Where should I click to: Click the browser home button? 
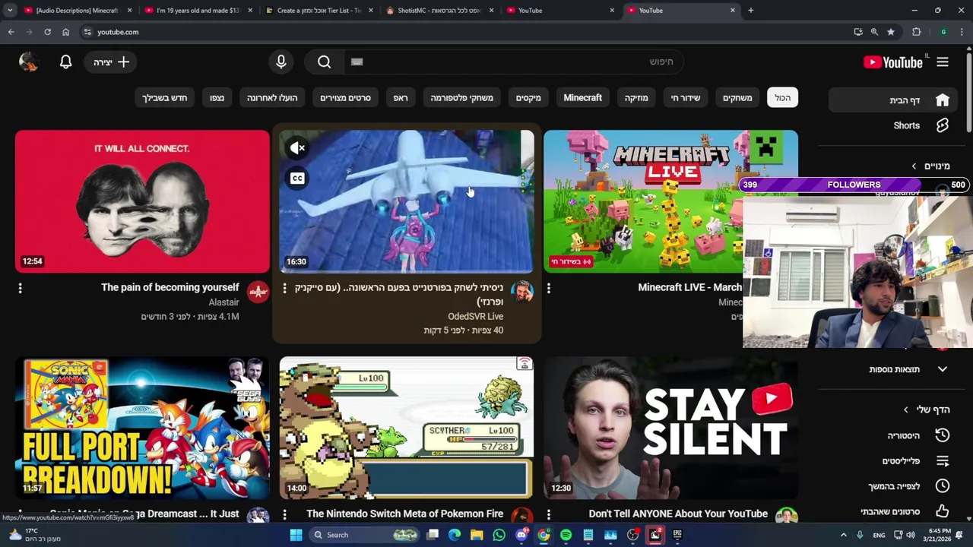pyautogui.click(x=66, y=32)
